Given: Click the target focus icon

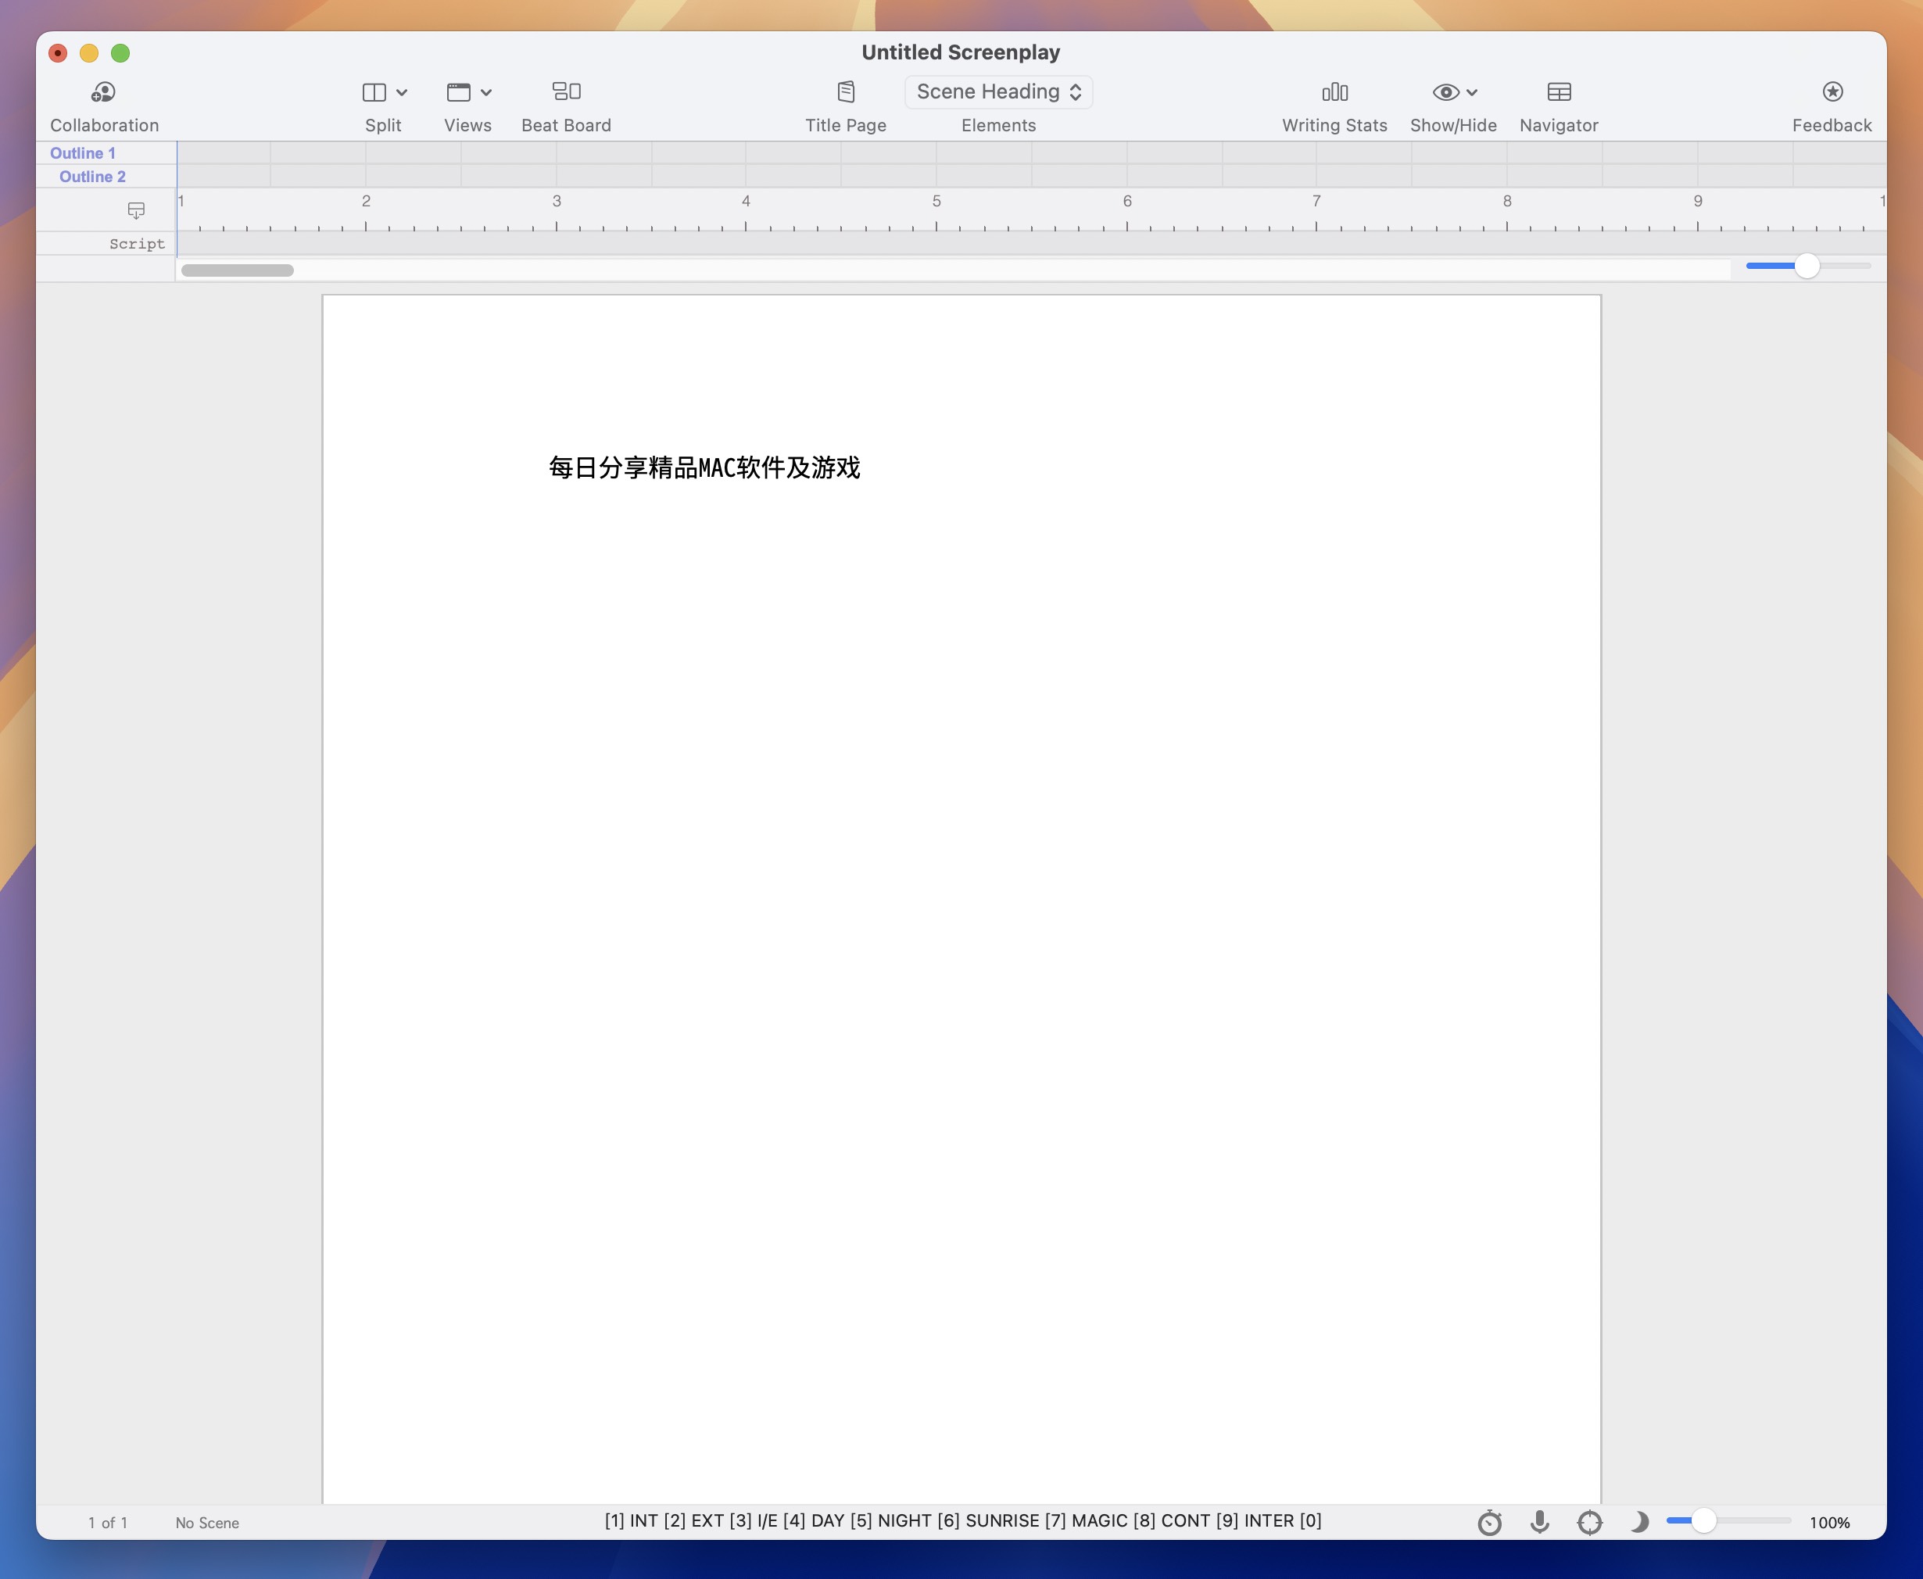Looking at the screenshot, I should point(1589,1522).
